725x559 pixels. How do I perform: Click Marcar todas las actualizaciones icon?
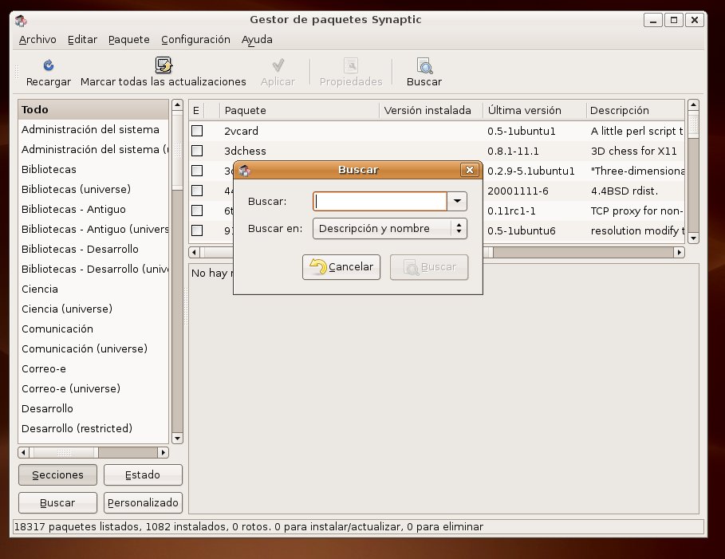[x=164, y=65]
